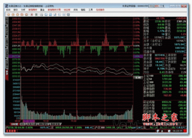The image size is (192, 138).
Task: Open the red 股指期货 menu
Action: (33, 10)
